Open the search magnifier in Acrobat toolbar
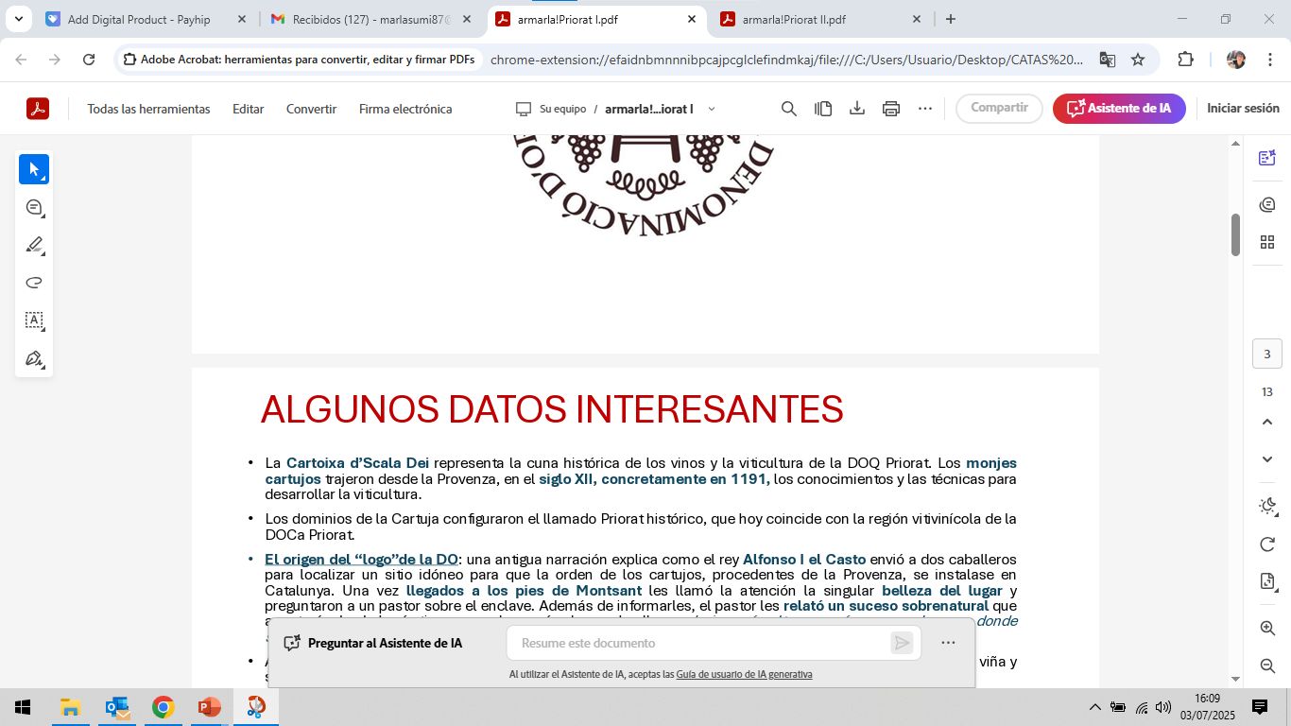1291x726 pixels. tap(789, 109)
